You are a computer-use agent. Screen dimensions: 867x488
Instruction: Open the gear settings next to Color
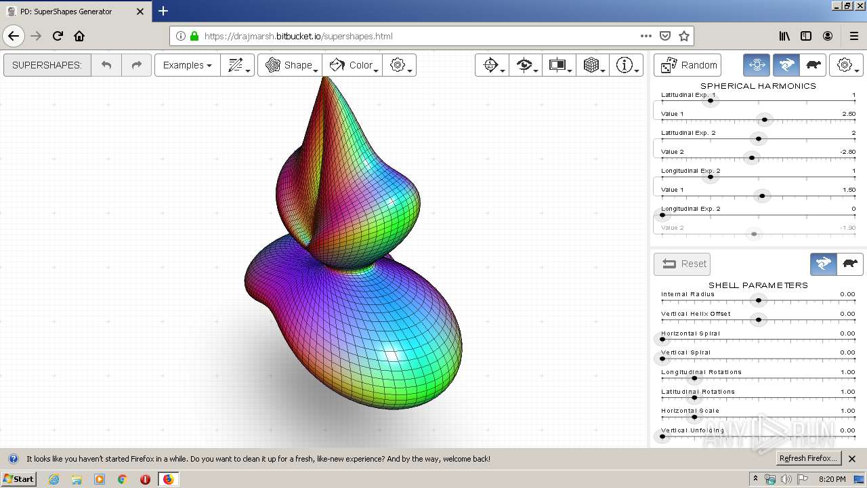399,65
